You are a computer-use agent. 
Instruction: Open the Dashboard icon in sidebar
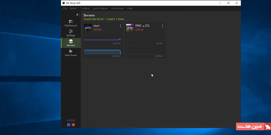pos(71,22)
